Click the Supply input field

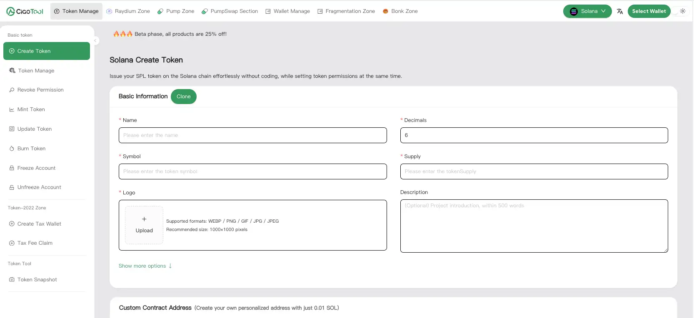point(534,171)
